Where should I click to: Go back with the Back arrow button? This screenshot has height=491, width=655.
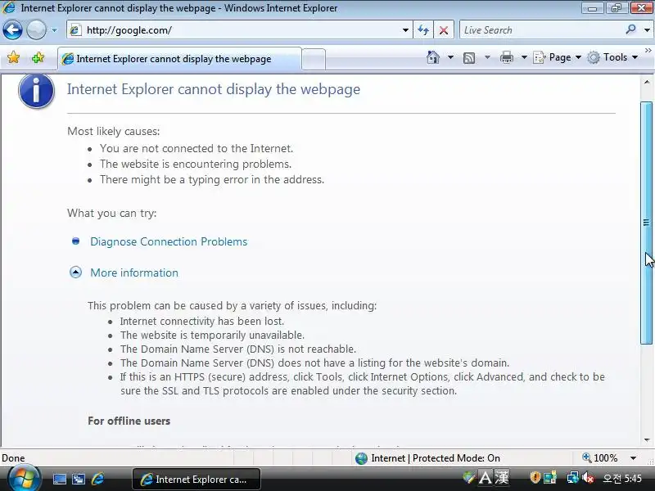[x=12, y=30]
